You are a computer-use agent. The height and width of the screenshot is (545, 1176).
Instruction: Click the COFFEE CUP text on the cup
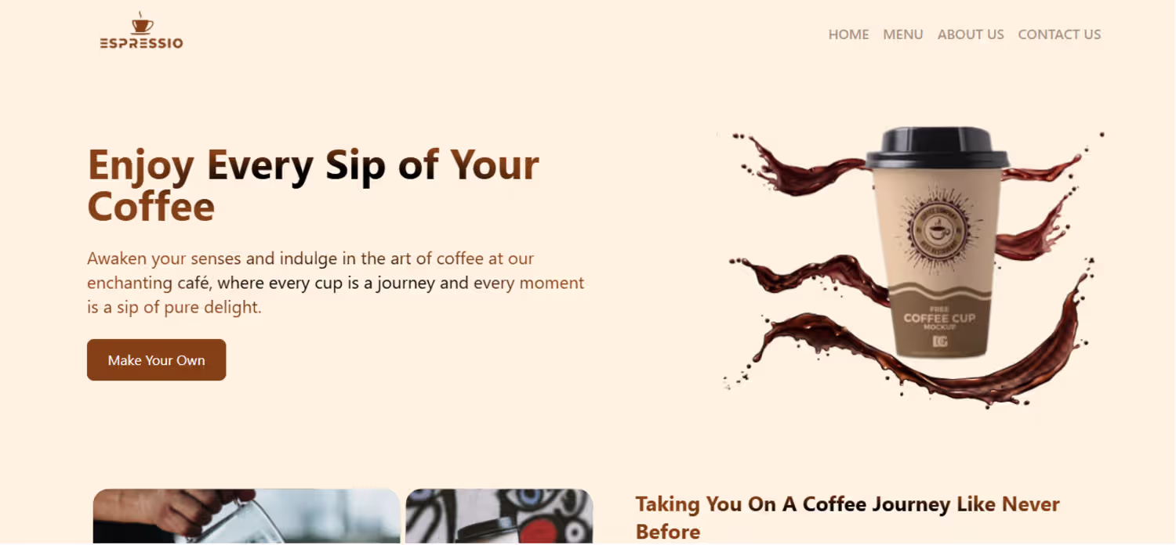tap(939, 318)
